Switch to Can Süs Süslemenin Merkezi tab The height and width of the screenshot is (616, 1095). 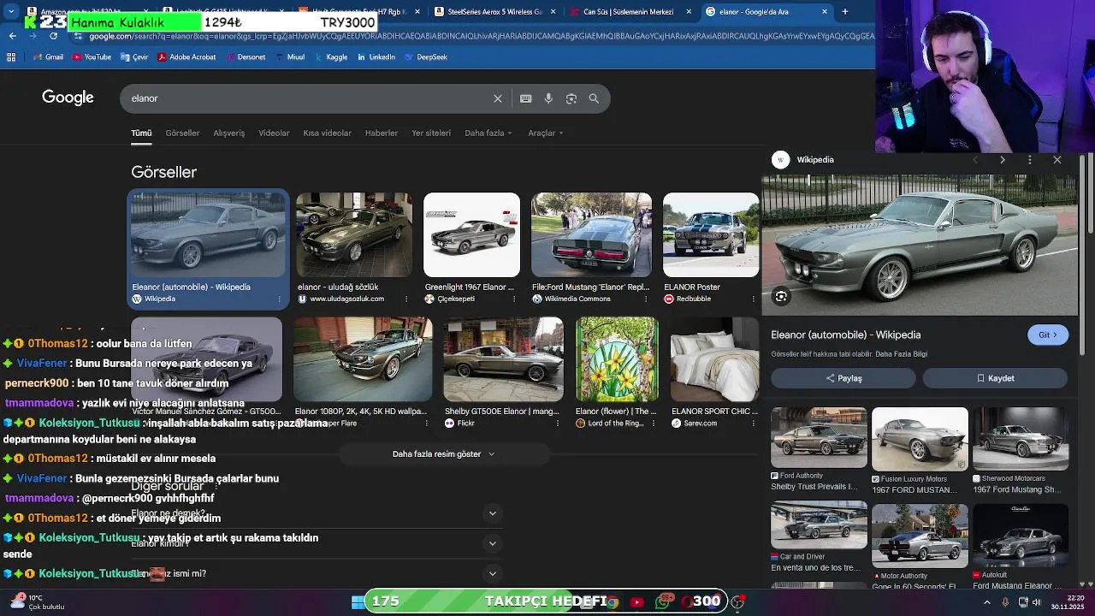tap(629, 12)
